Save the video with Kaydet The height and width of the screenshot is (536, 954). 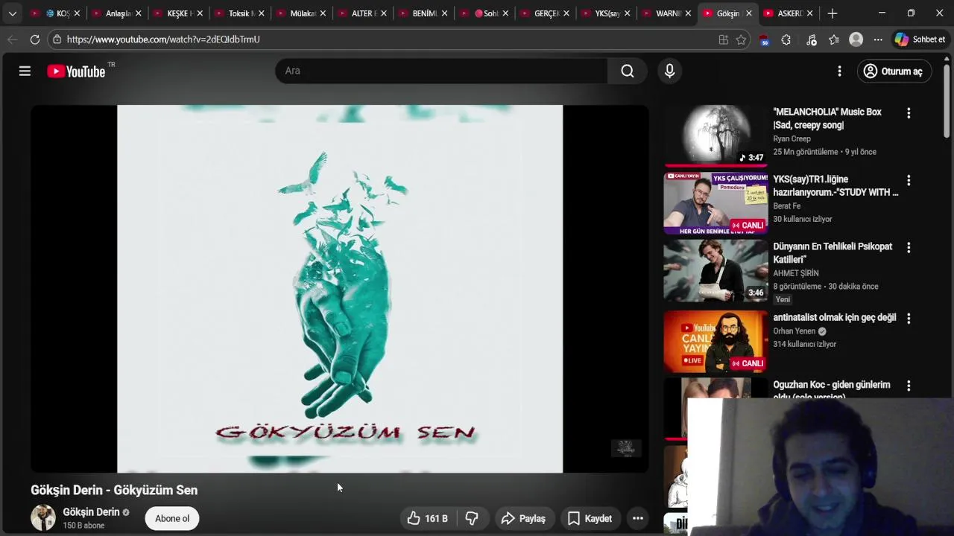click(590, 518)
